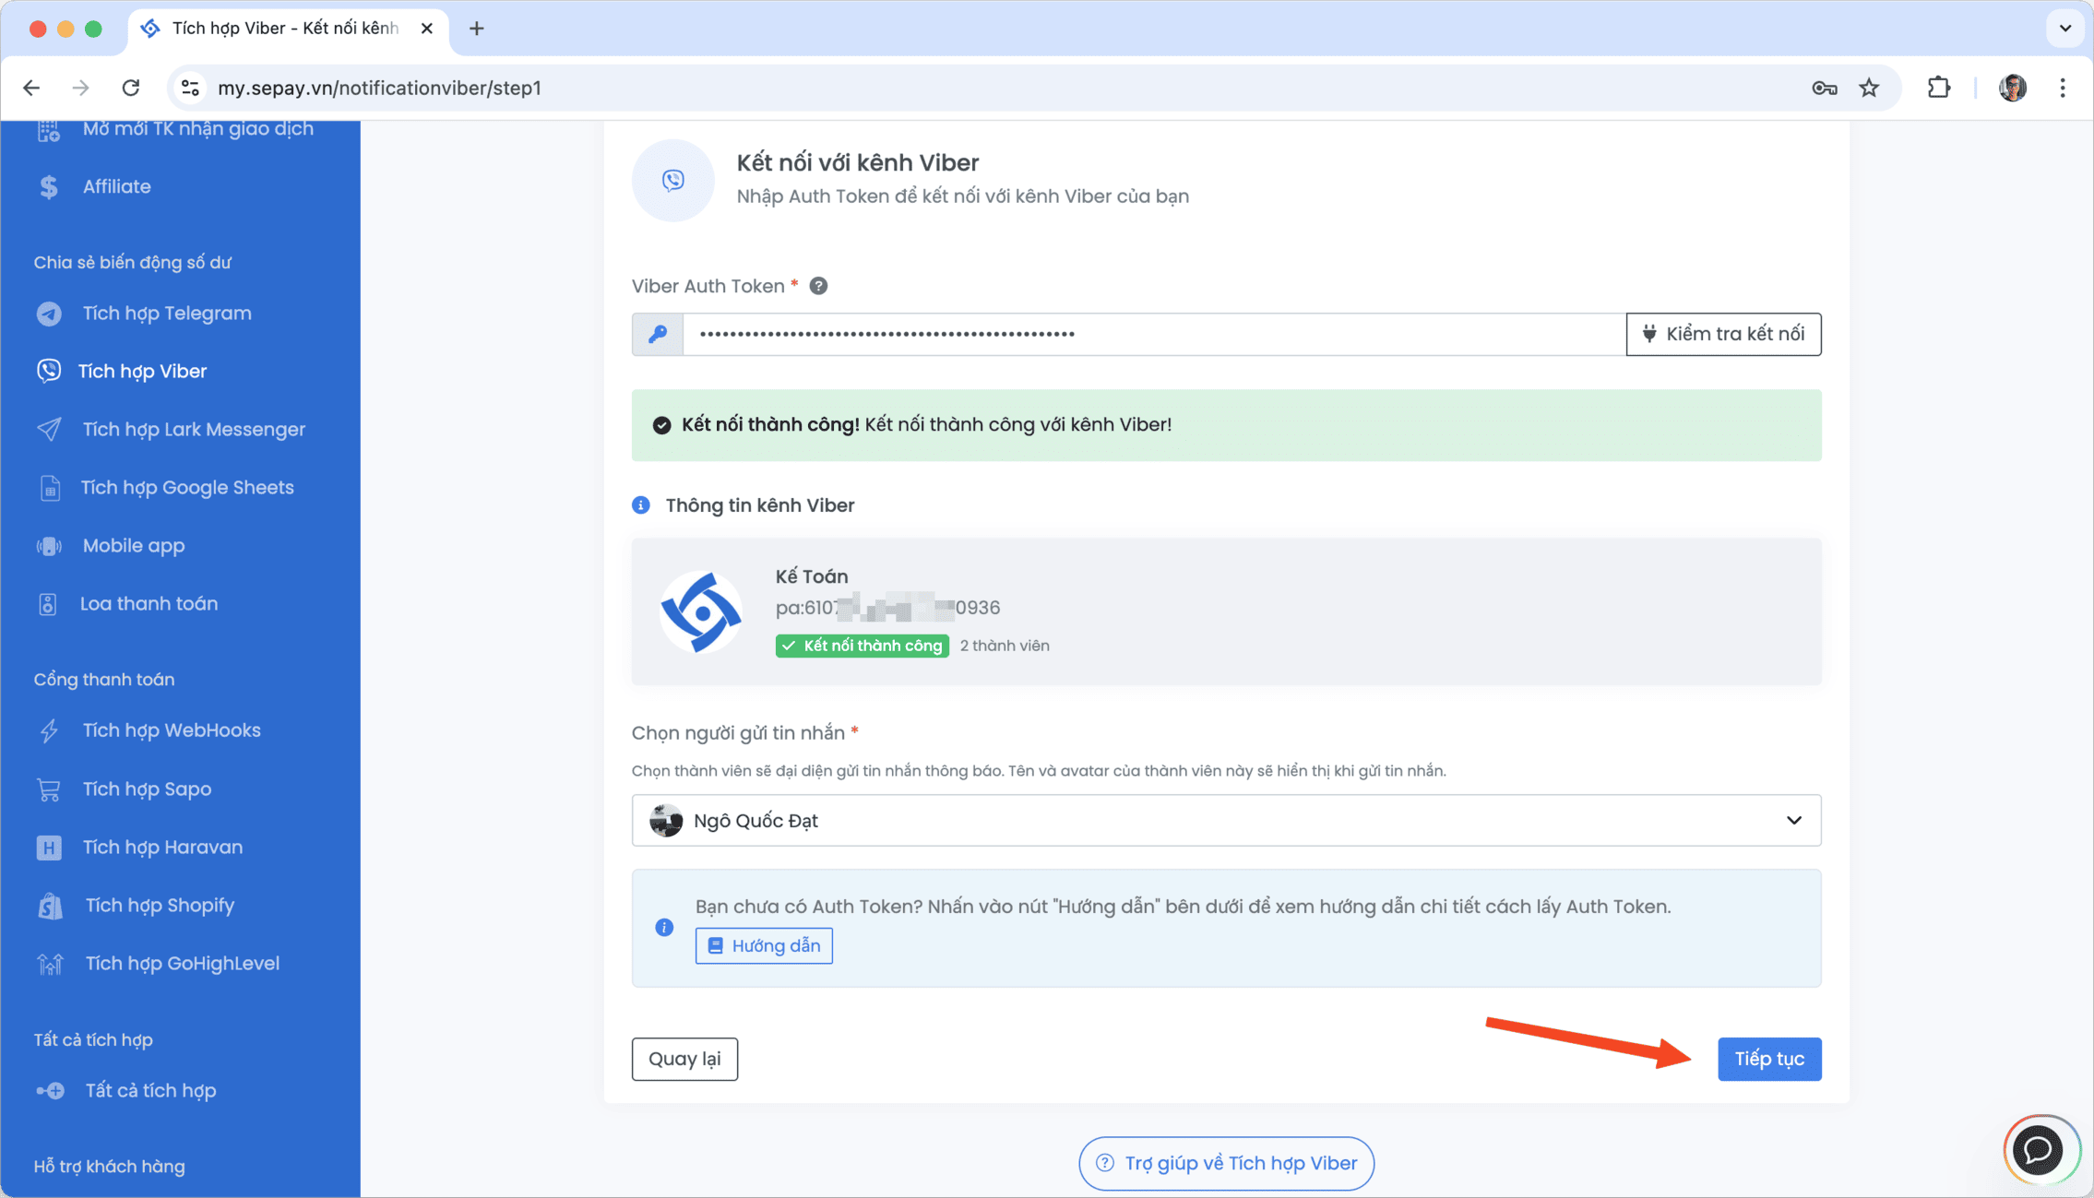Go to Tích hợp WebHooks
The width and height of the screenshot is (2094, 1198).
[x=172, y=730]
